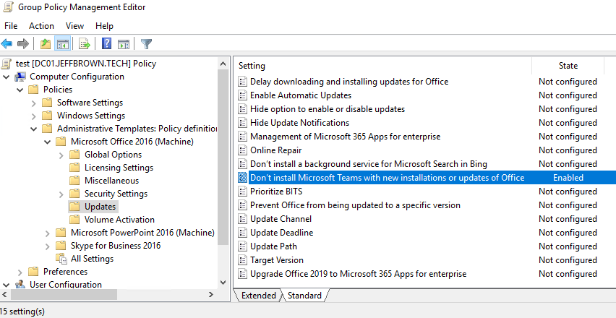Click the Up one level folder icon
This screenshot has height=318, width=616.
pos(46,43)
